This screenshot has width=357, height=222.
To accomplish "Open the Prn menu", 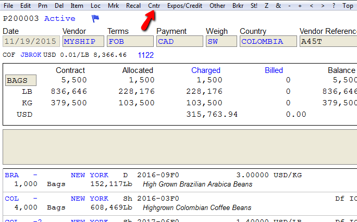I will (x=43, y=5).
